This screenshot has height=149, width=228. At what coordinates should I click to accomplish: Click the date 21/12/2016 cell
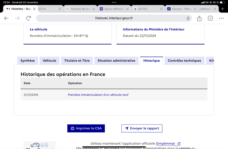pos(31,95)
